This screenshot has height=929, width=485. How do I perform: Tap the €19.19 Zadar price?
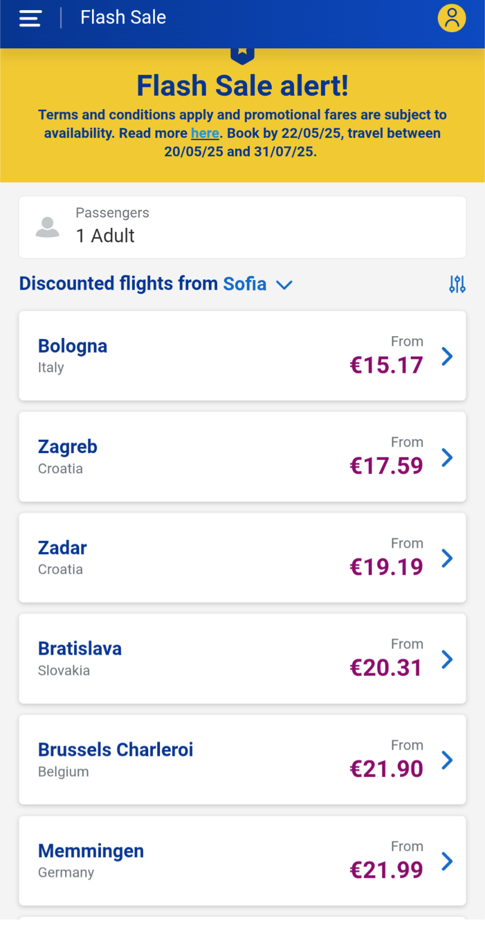pos(386,567)
